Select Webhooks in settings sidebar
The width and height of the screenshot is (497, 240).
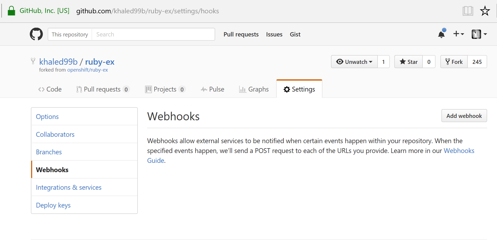(x=84, y=170)
